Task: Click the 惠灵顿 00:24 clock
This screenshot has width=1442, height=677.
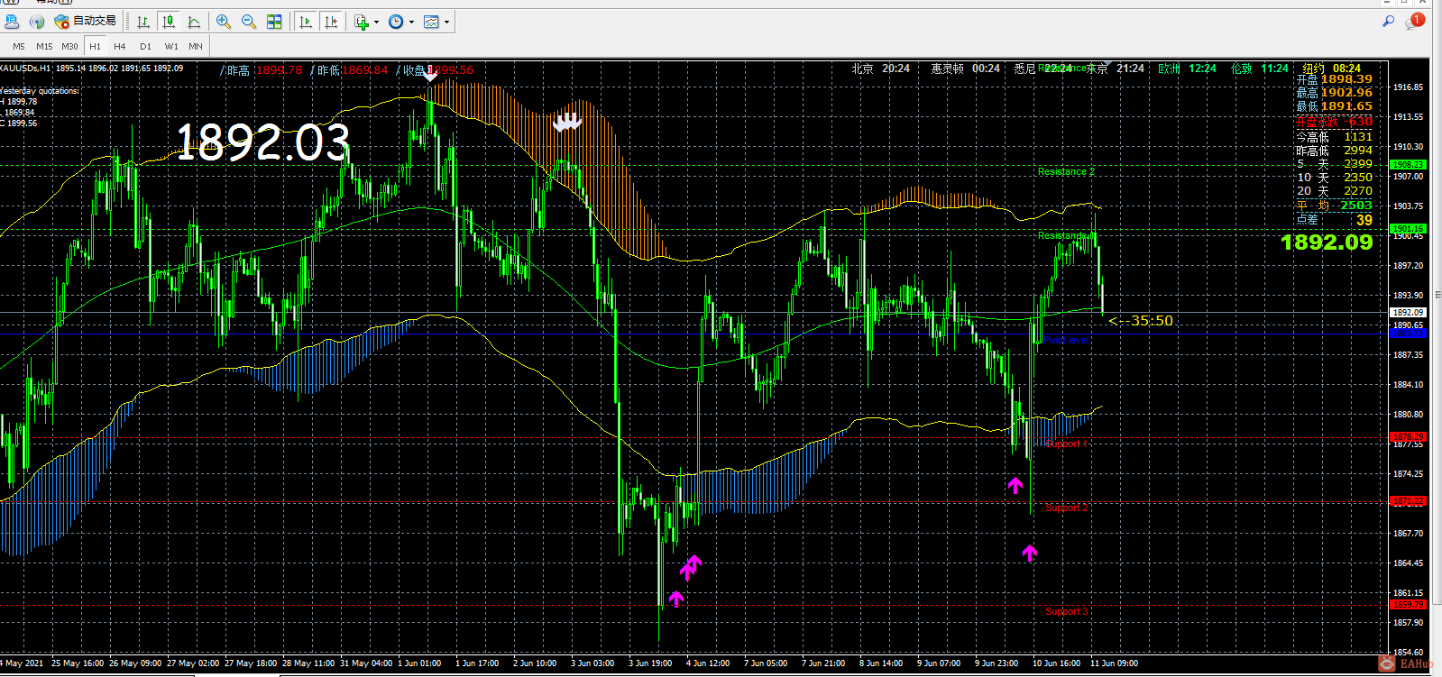Action: pos(965,69)
